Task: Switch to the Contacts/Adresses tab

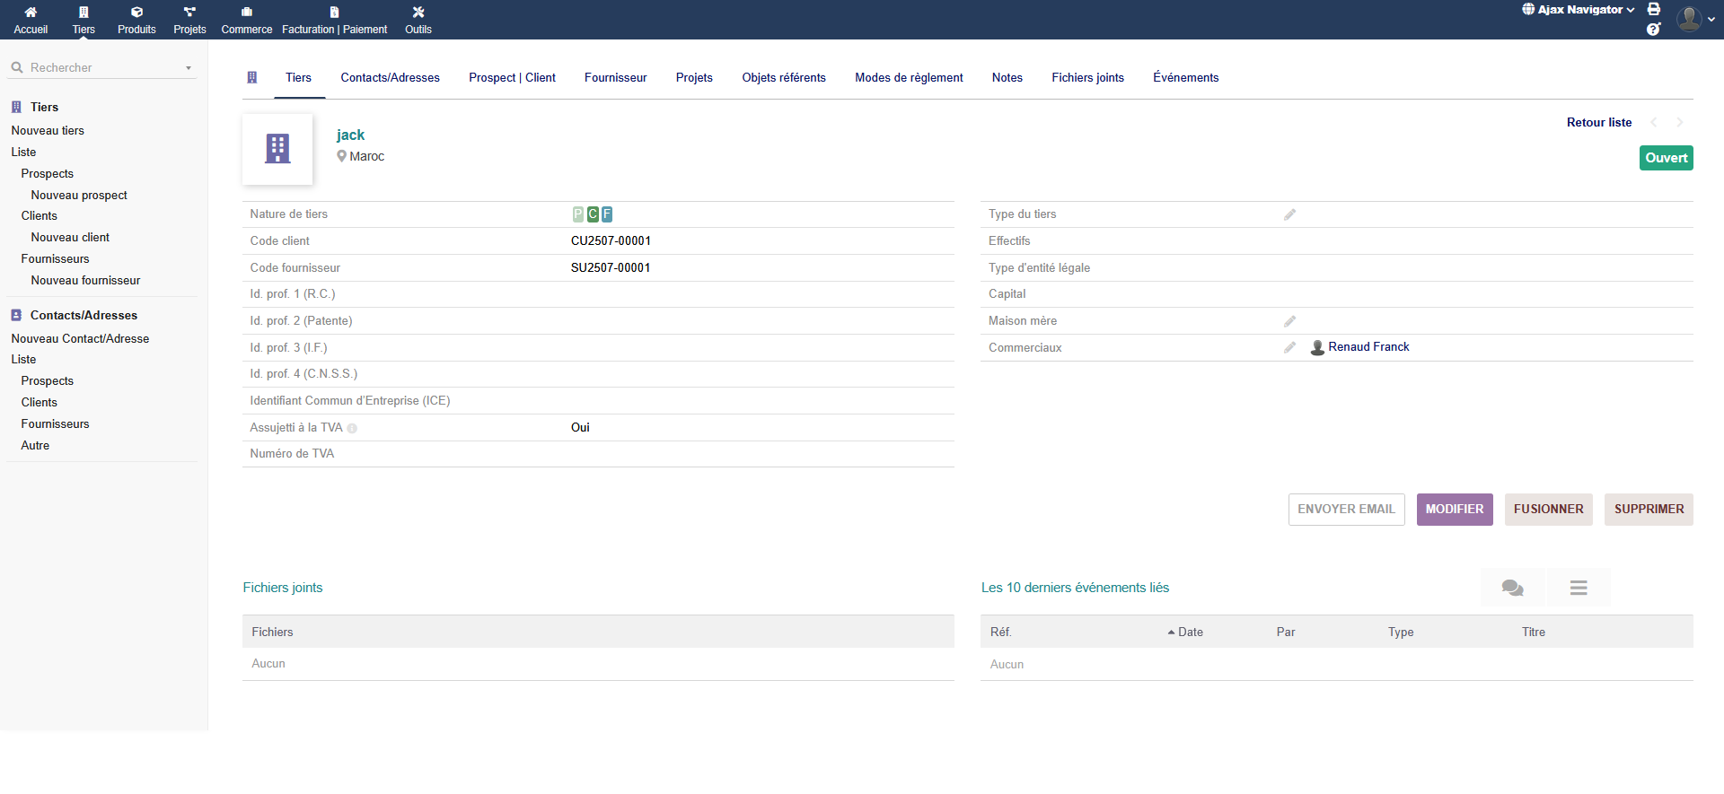Action: (390, 78)
